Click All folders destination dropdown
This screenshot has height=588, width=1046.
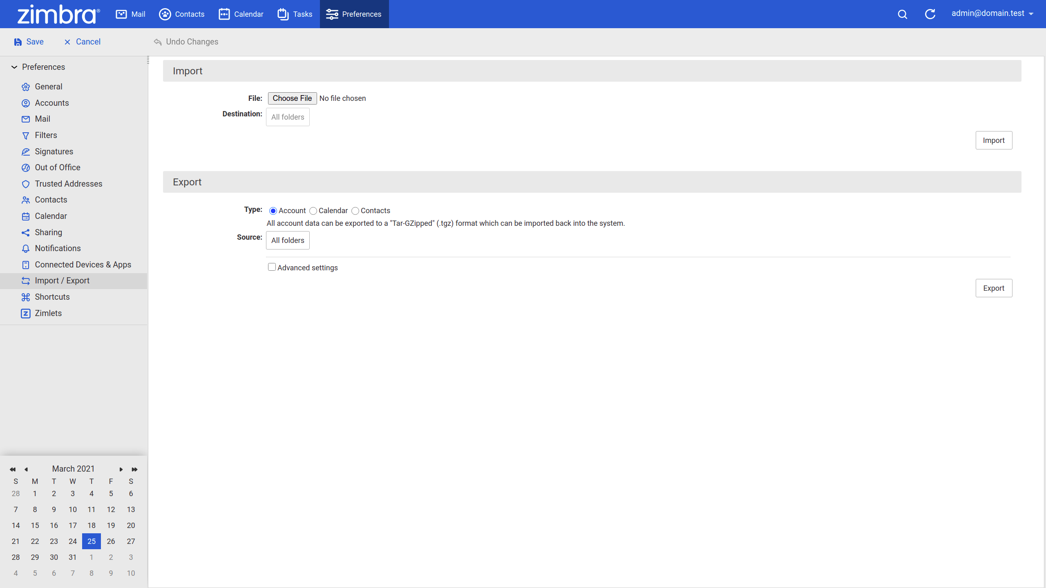click(288, 117)
